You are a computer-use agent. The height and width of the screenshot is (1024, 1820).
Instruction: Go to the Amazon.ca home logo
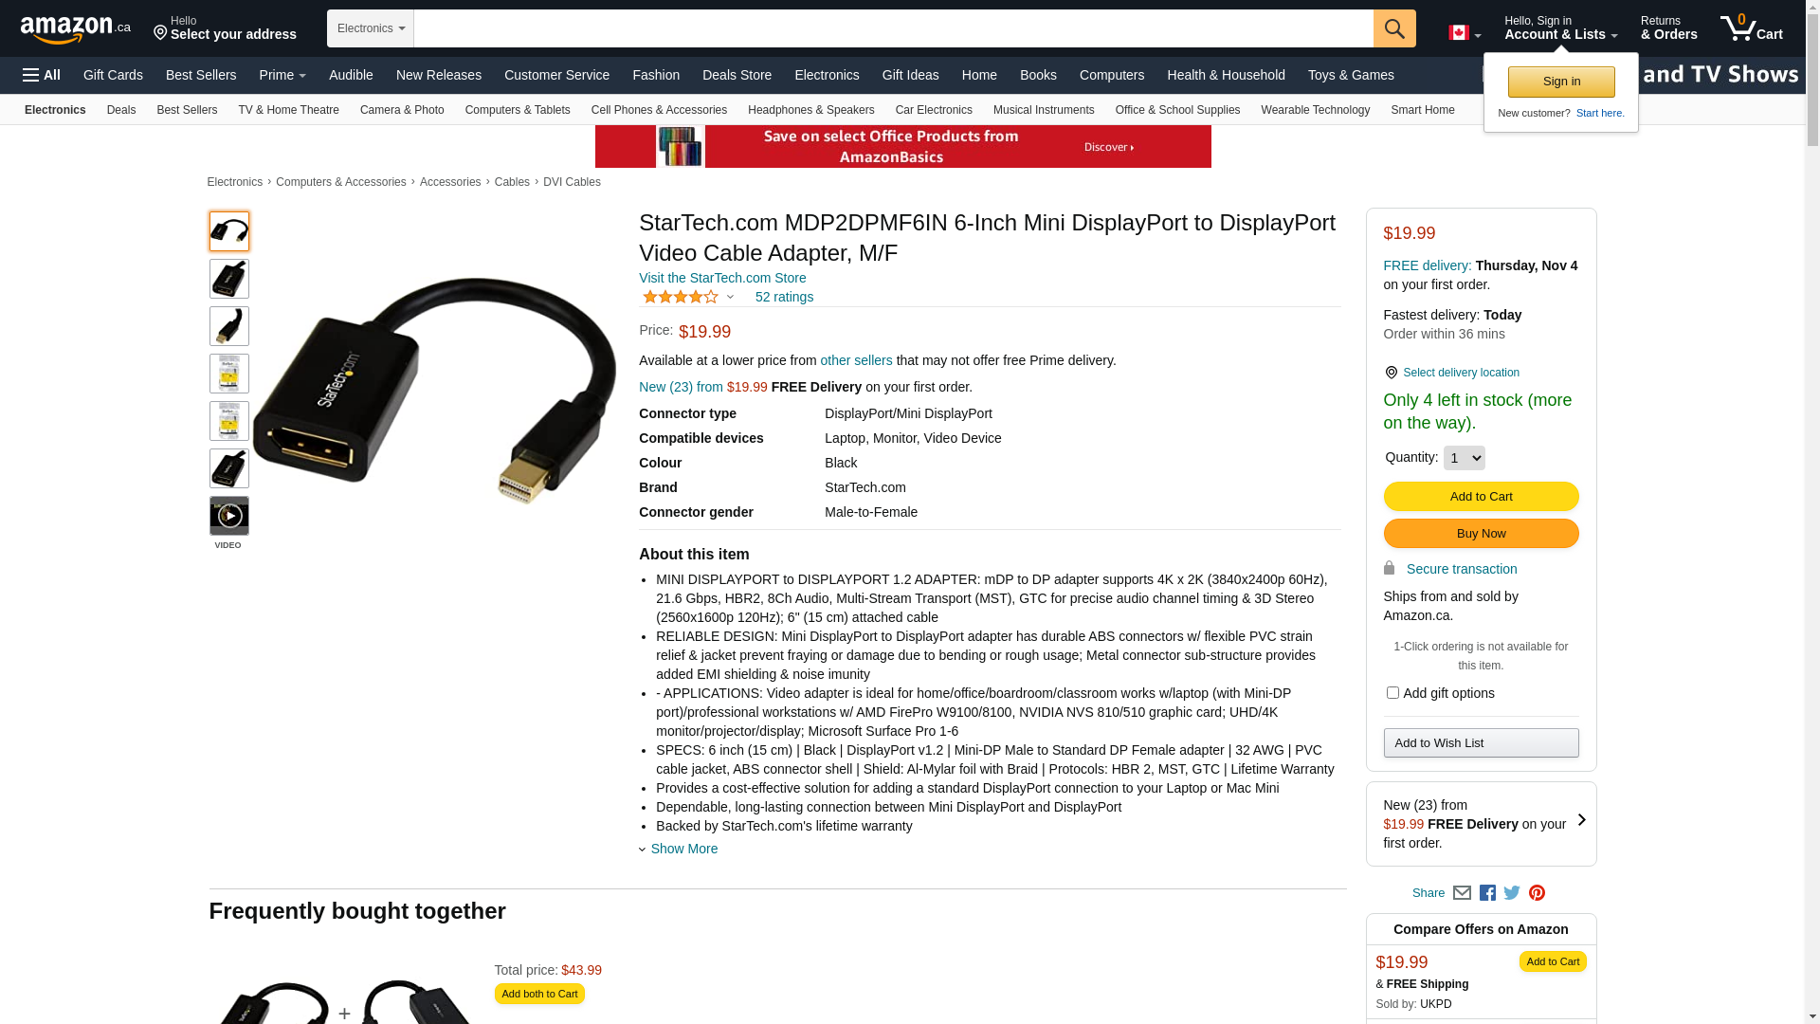click(x=76, y=29)
